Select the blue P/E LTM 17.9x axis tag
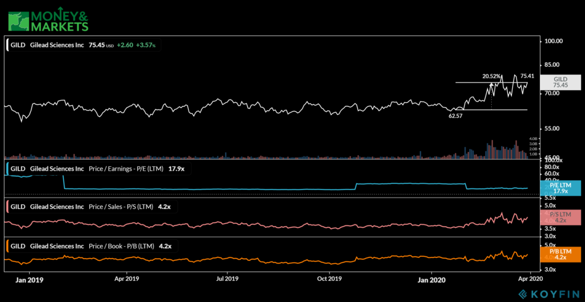Screen dimensions: 585x302 [560, 188]
